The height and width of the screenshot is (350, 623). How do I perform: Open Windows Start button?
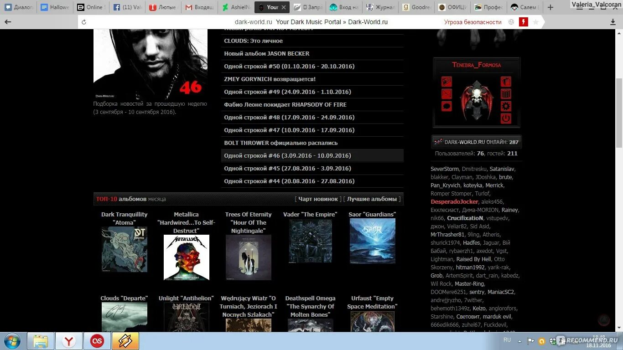click(13, 341)
